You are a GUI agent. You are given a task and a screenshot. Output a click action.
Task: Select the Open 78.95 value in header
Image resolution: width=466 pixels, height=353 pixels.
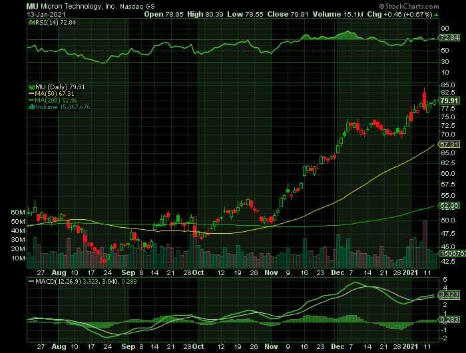[x=164, y=14]
